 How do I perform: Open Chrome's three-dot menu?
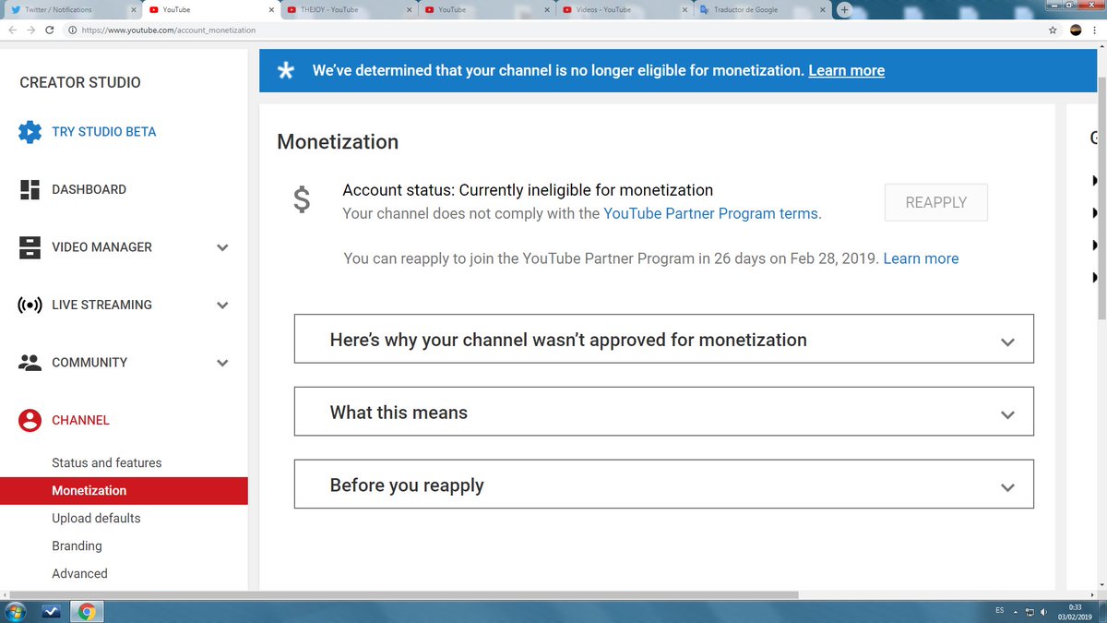click(x=1095, y=30)
